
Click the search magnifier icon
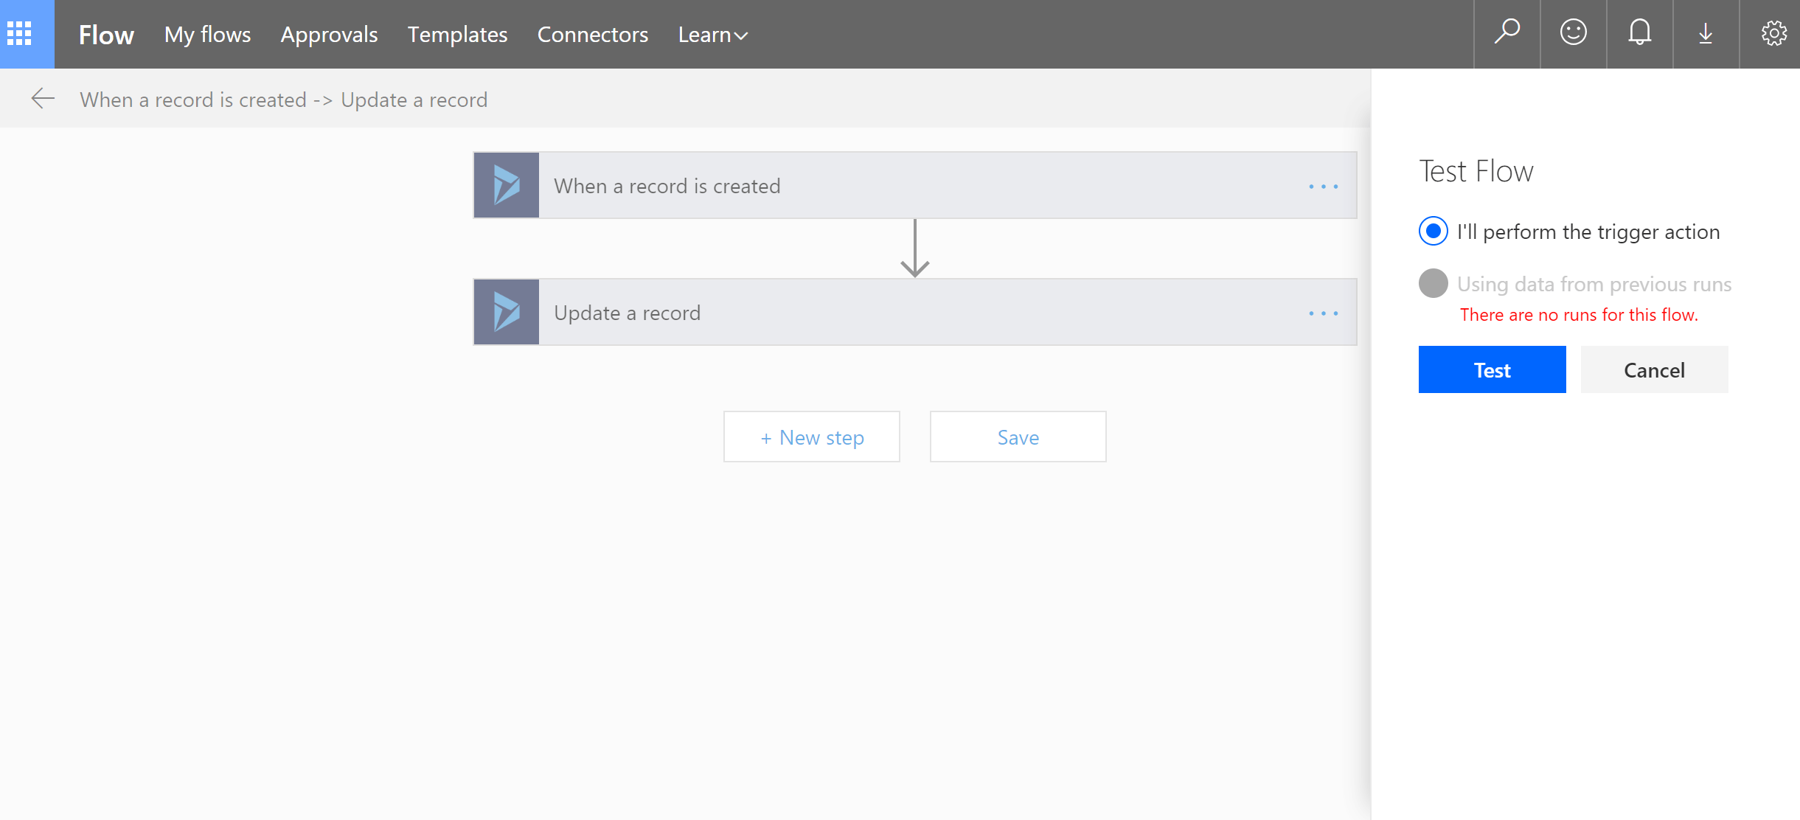1507,33
